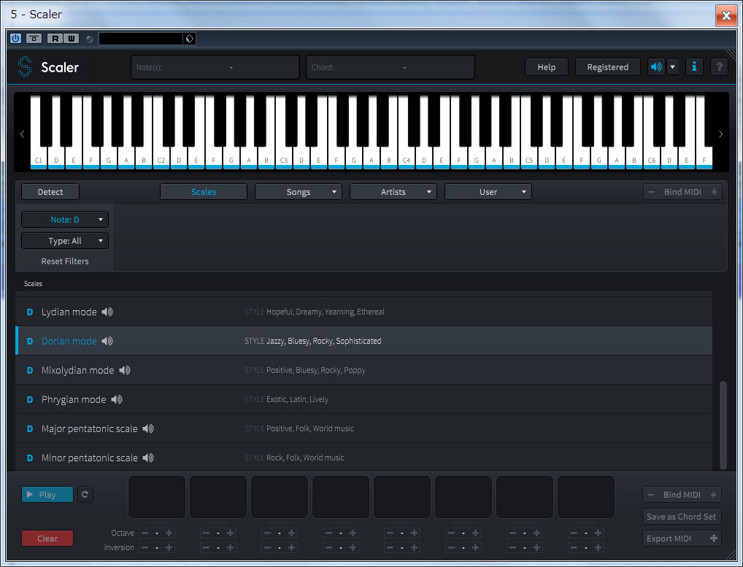Click the question mark help icon
Viewport: 743px width, 567px height.
point(719,67)
